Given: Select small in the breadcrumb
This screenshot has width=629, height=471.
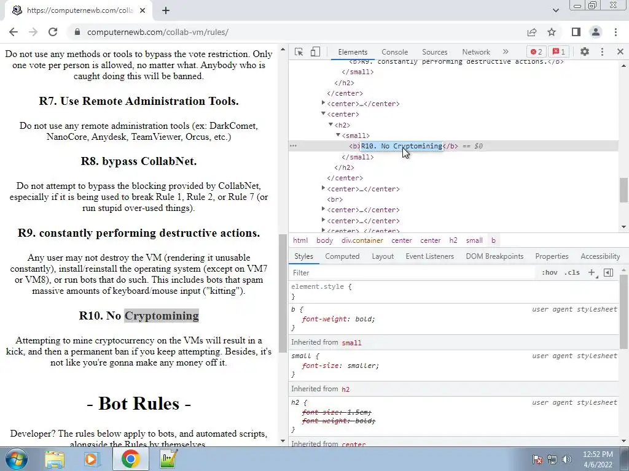Looking at the screenshot, I should coord(474,240).
